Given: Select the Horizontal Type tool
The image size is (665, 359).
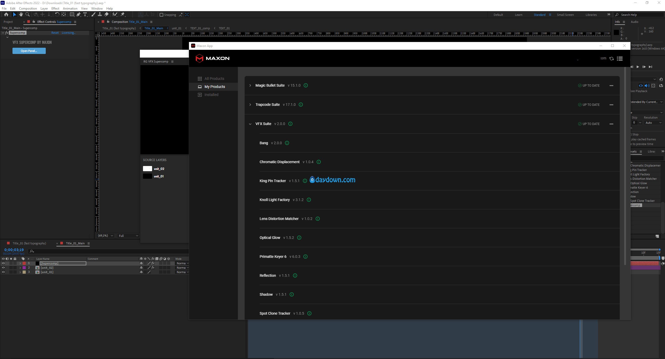Looking at the screenshot, I should click(x=85, y=15).
